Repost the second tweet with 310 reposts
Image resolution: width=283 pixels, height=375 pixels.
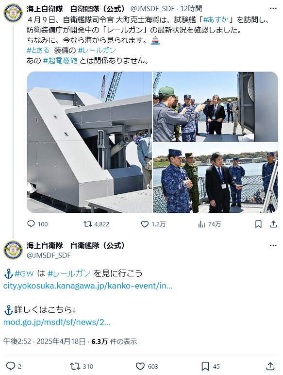[75, 366]
